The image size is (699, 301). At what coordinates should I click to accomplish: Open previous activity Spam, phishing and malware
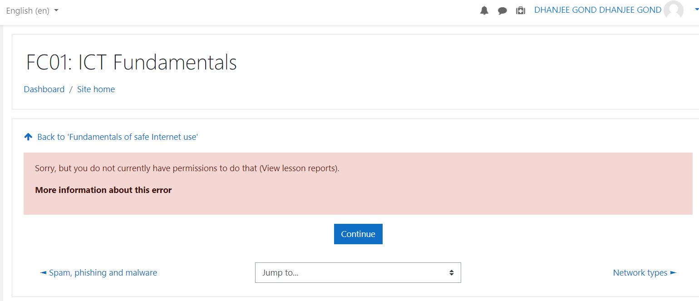point(103,273)
